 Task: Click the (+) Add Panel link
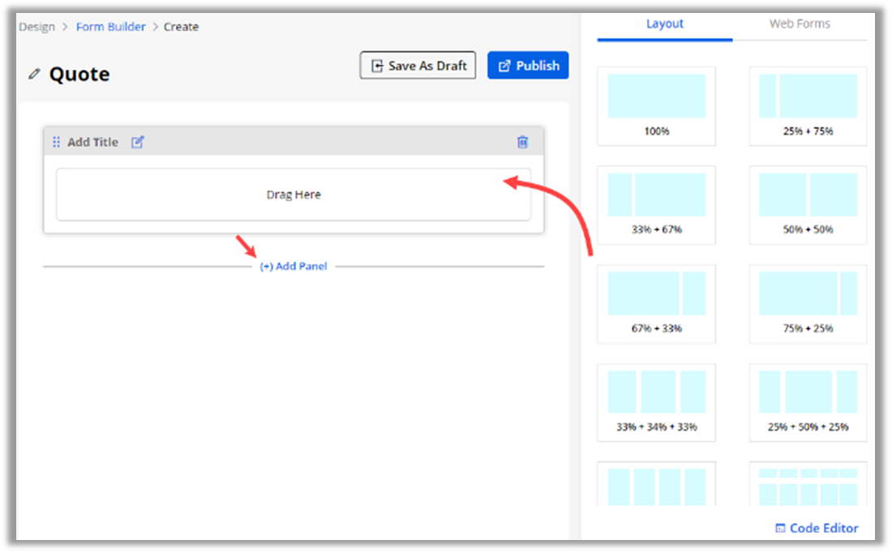coord(294,266)
